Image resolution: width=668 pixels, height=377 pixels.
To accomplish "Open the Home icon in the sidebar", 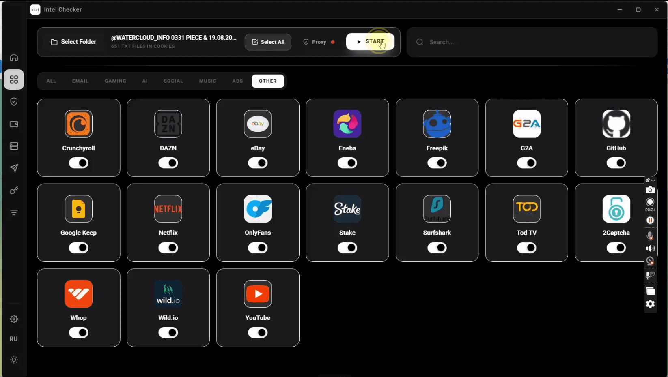I will tap(14, 58).
